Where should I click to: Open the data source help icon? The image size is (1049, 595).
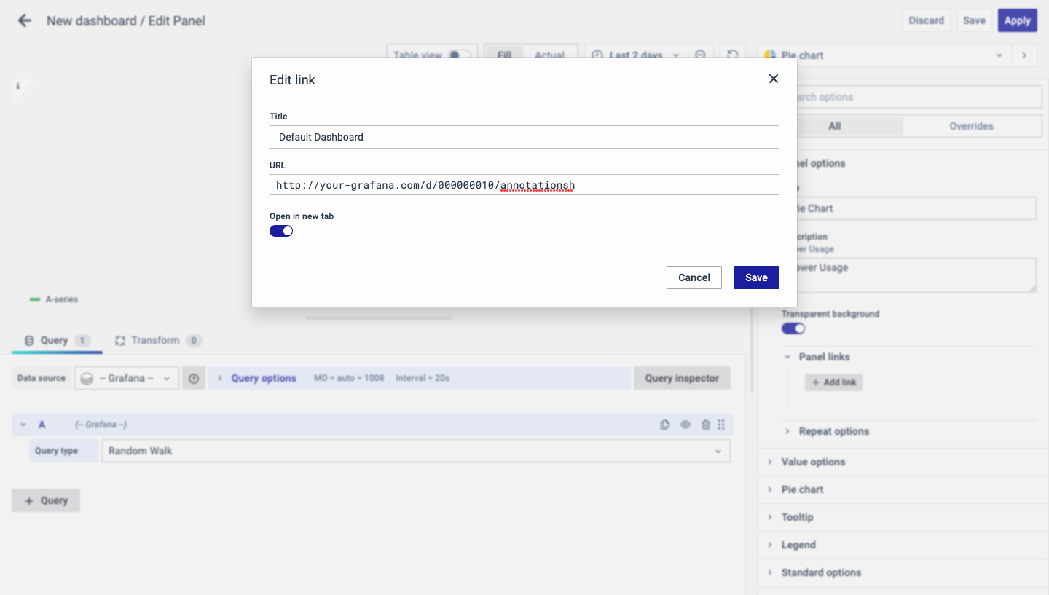click(194, 379)
